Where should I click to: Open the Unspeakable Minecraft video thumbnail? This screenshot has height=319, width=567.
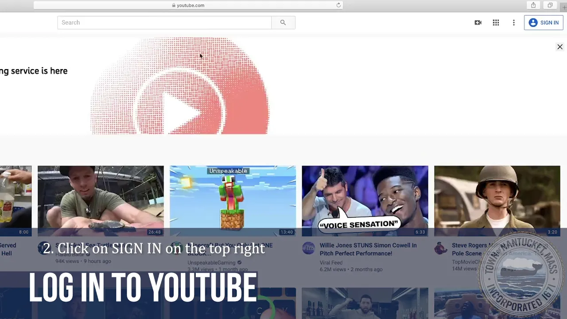pos(233,201)
